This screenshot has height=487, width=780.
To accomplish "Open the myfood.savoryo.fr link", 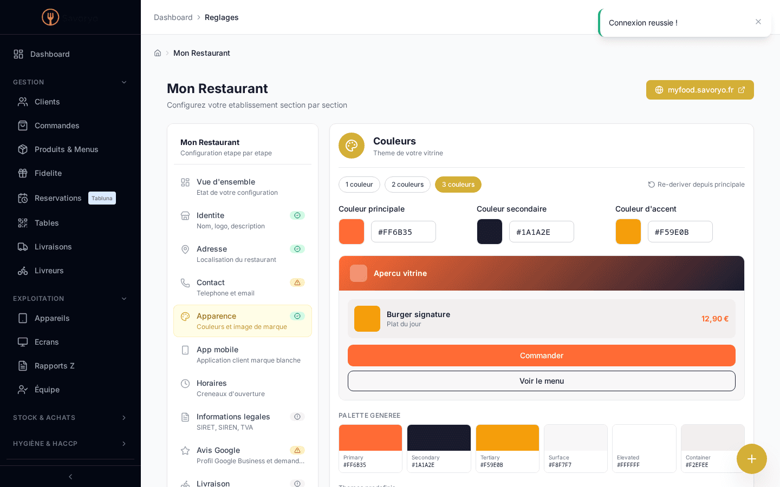I will pyautogui.click(x=700, y=90).
